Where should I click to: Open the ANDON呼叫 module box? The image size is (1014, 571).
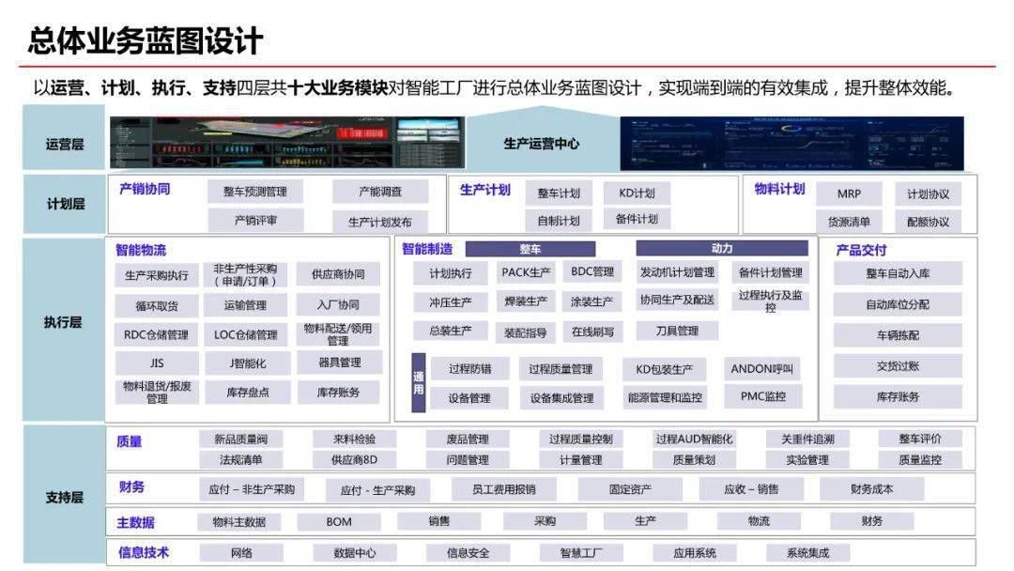pos(761,368)
